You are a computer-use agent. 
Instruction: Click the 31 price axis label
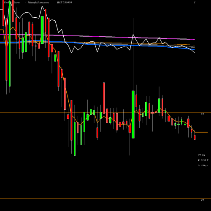202,114
